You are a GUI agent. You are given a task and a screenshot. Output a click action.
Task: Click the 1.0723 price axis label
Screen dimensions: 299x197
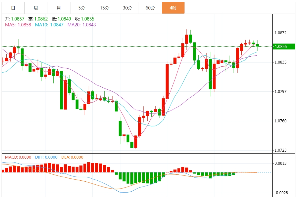(x=281, y=150)
